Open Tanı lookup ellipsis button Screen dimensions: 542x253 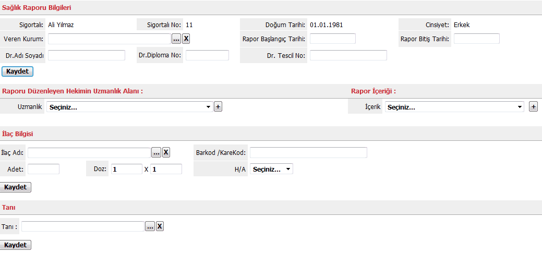pos(150,226)
